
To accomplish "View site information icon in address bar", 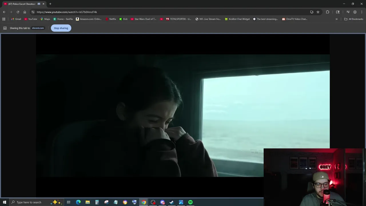I will coord(33,12).
